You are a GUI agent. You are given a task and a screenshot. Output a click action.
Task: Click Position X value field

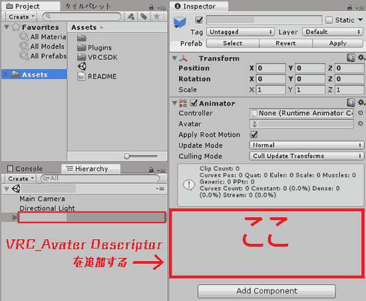click(x=271, y=68)
